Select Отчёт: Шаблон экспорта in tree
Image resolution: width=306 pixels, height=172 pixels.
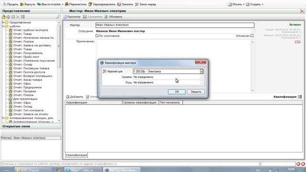31,30
